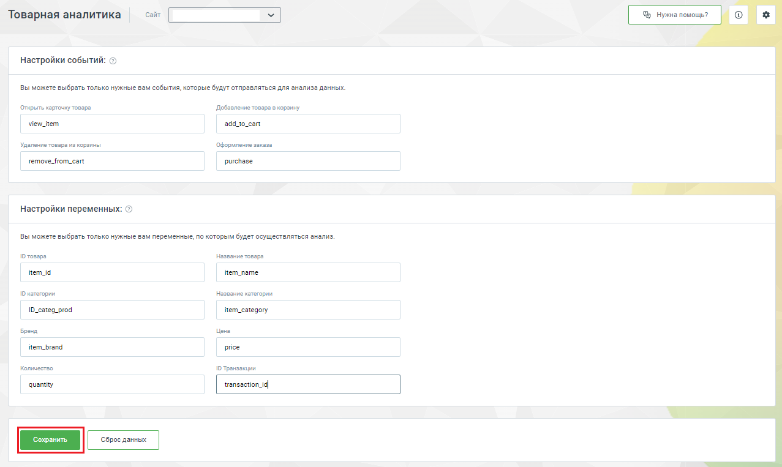
Task: Select the item_category input field
Action: tap(308, 310)
